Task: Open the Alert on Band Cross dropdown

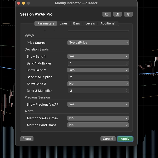Action: pos(98,125)
